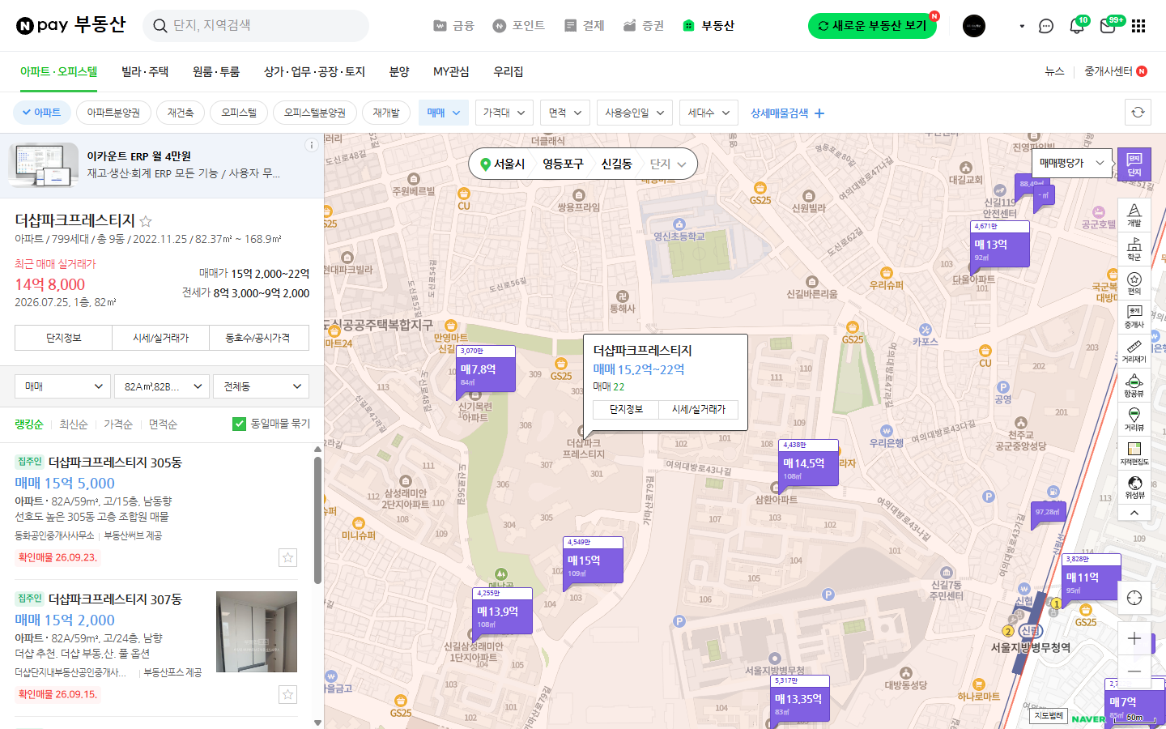Open the app grid menu icon
1166x729 pixels.
coord(1138,26)
